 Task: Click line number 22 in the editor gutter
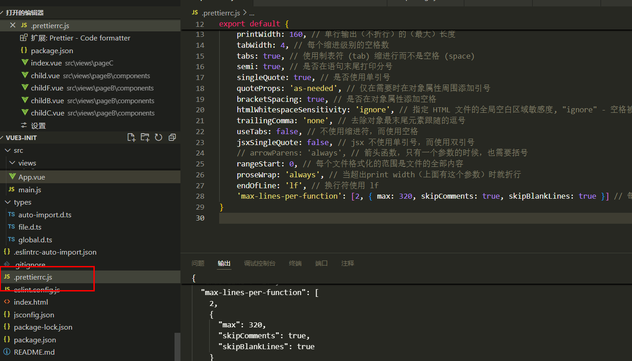pyautogui.click(x=200, y=131)
